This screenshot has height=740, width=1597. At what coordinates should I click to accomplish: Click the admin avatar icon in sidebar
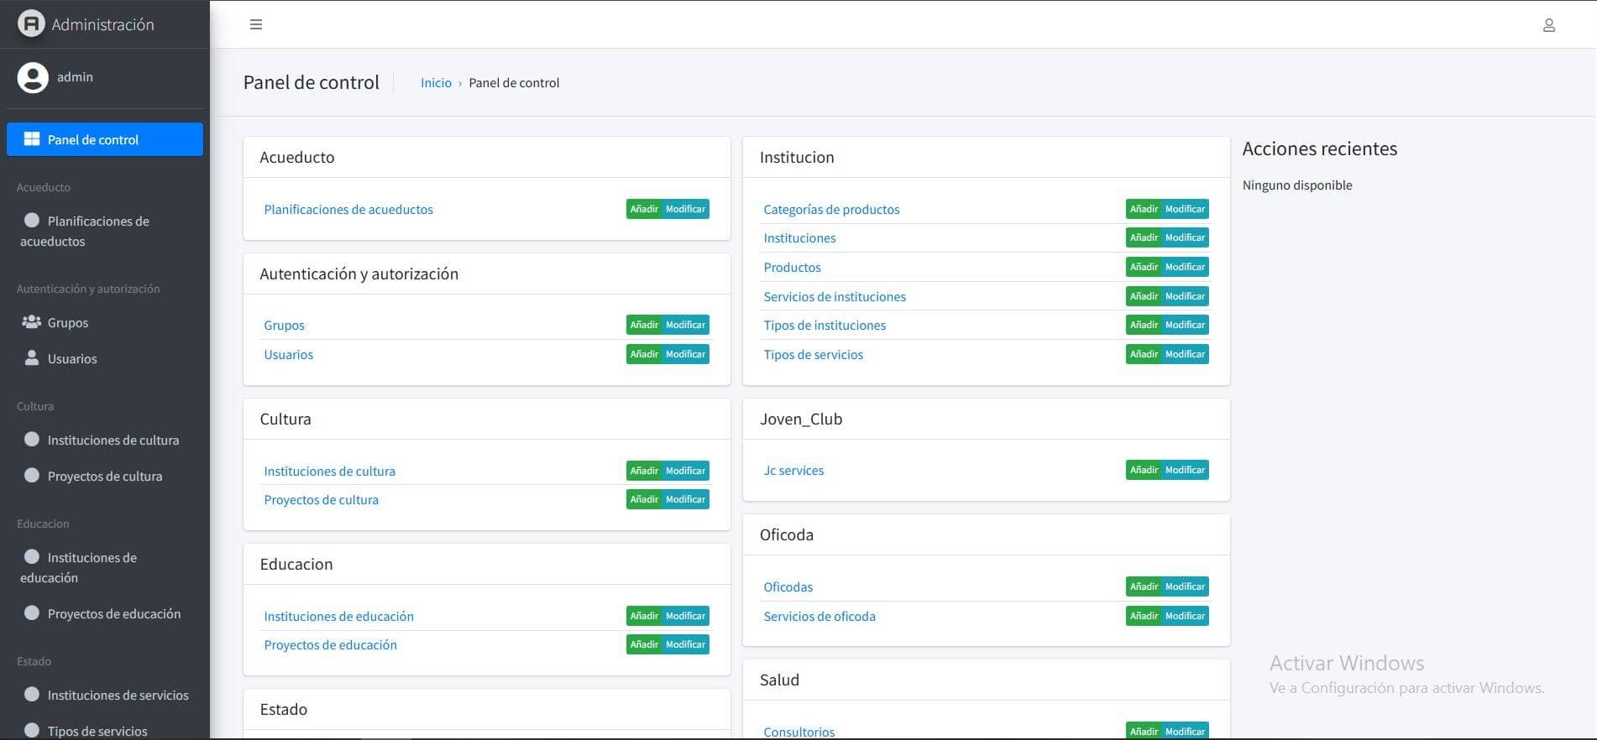[x=33, y=77]
